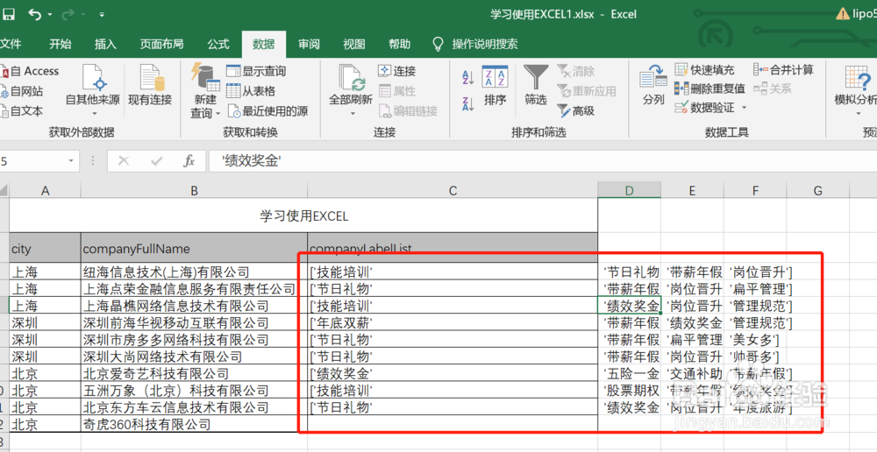
Task: Import data with 自网站
Action: (x=22, y=91)
